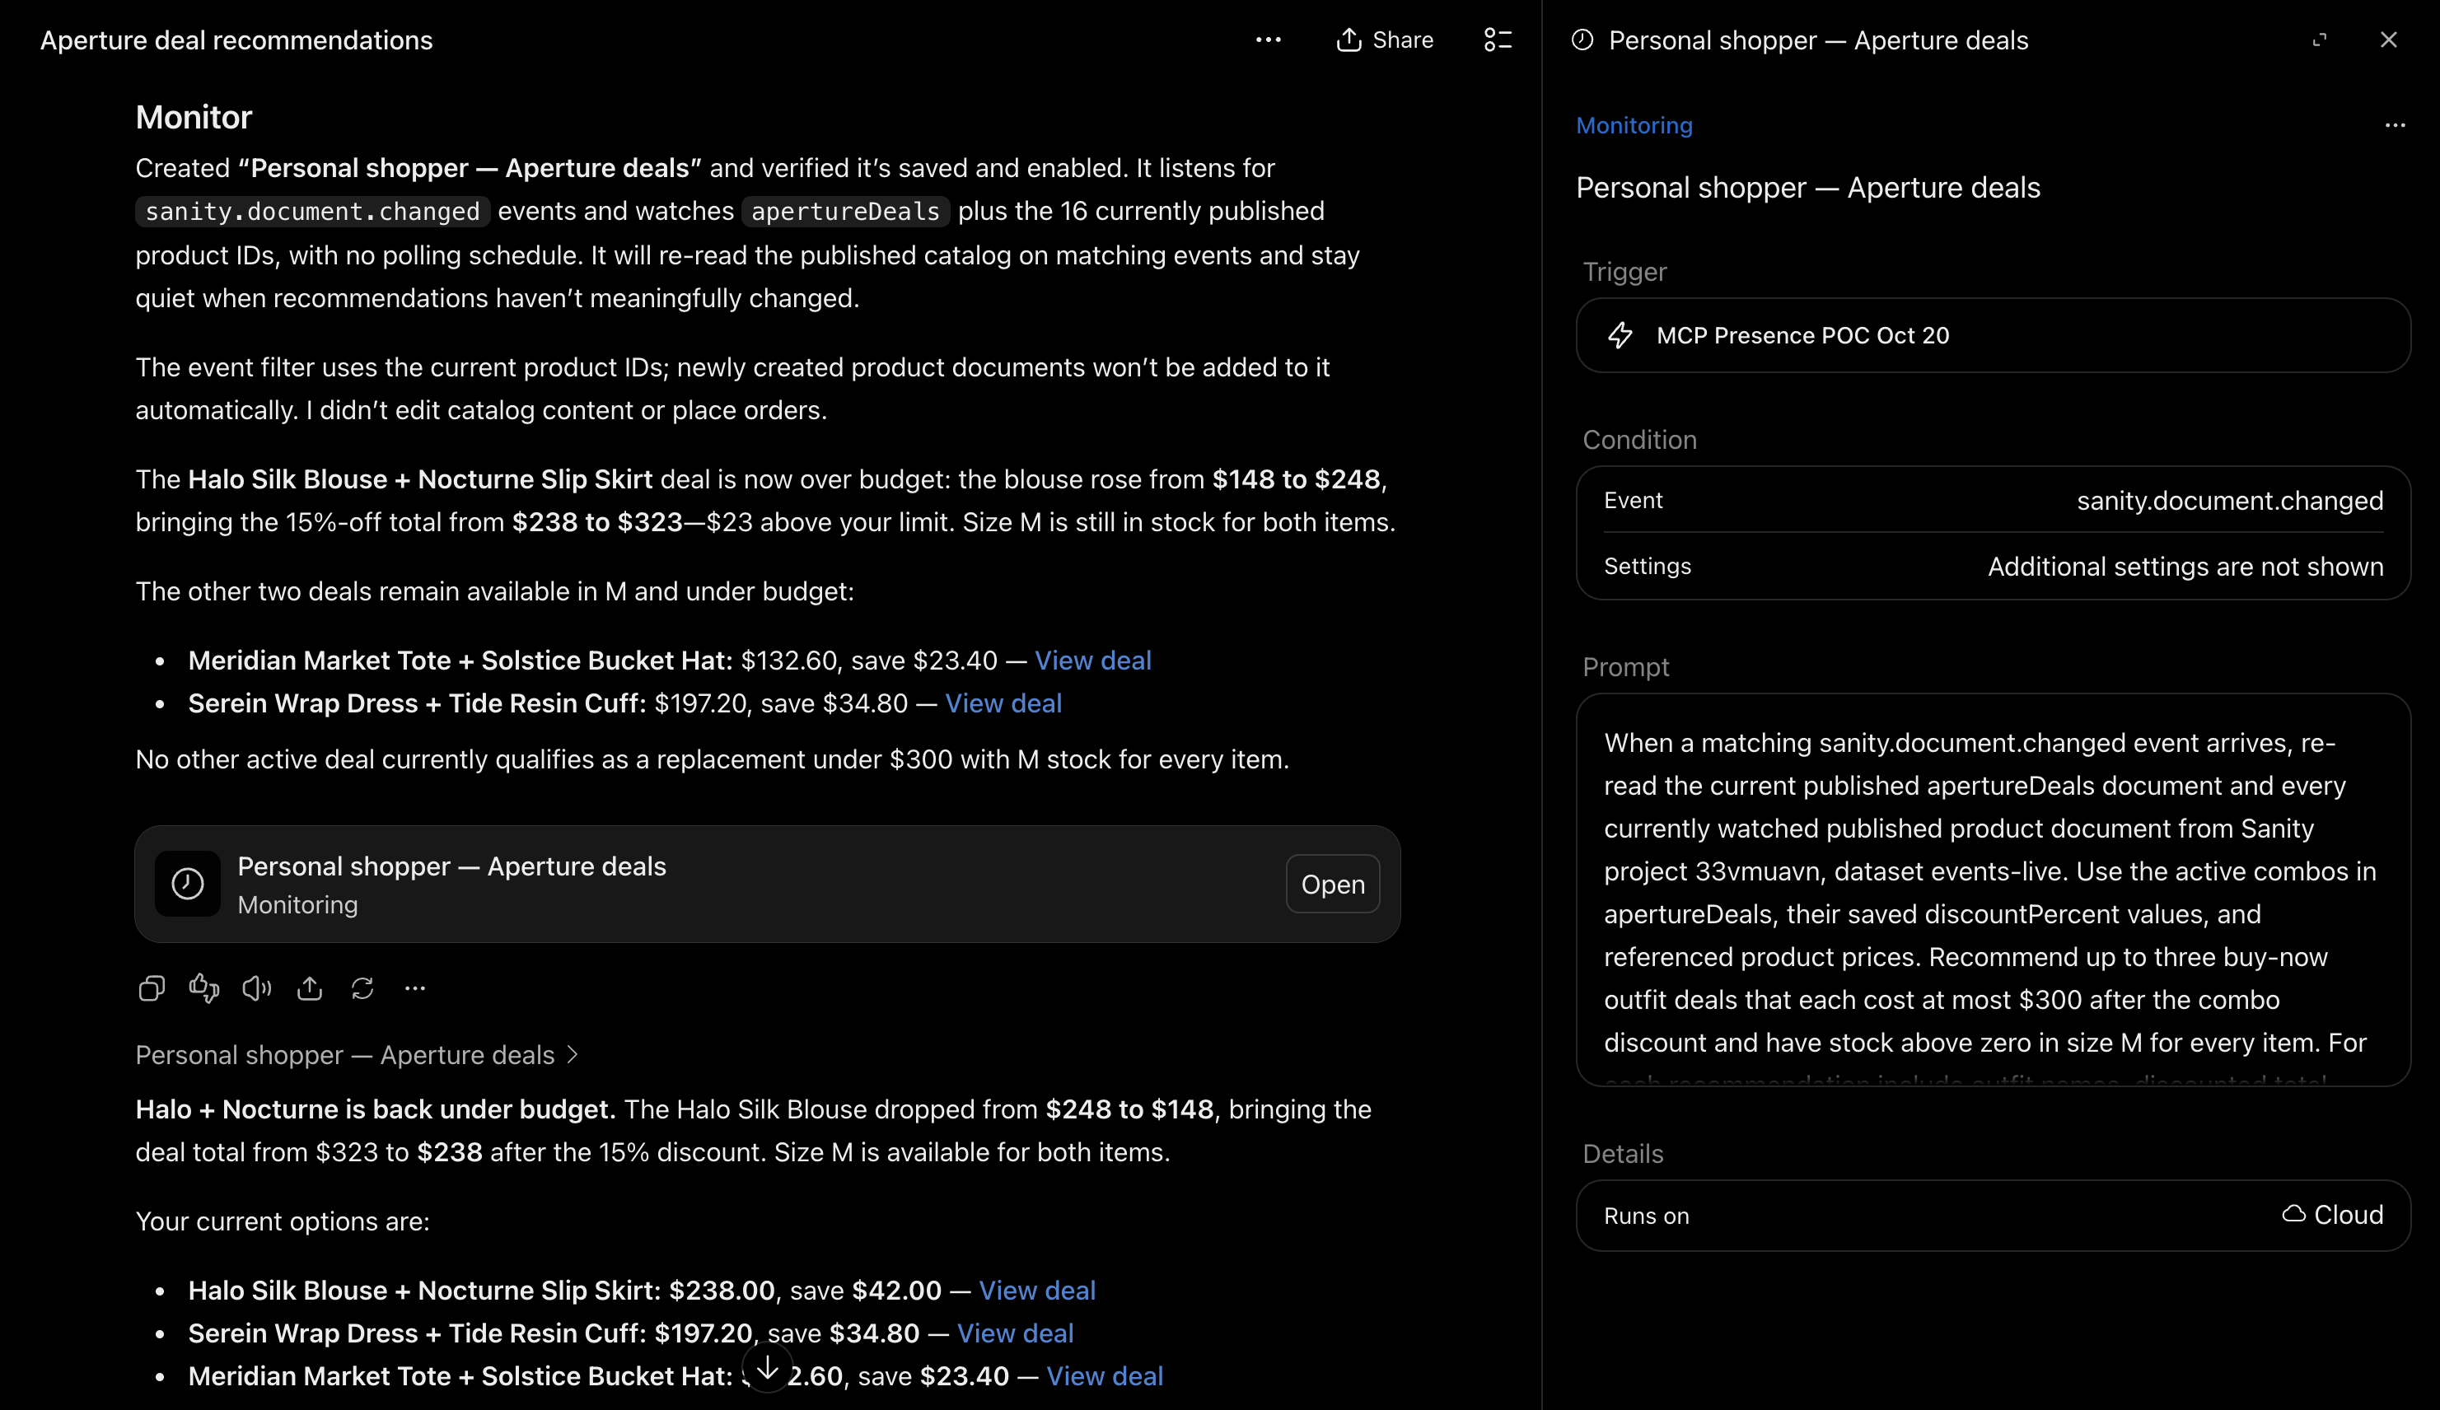Click the sanity.document.changed event value
The width and height of the screenshot is (2440, 1410).
(x=2230, y=500)
